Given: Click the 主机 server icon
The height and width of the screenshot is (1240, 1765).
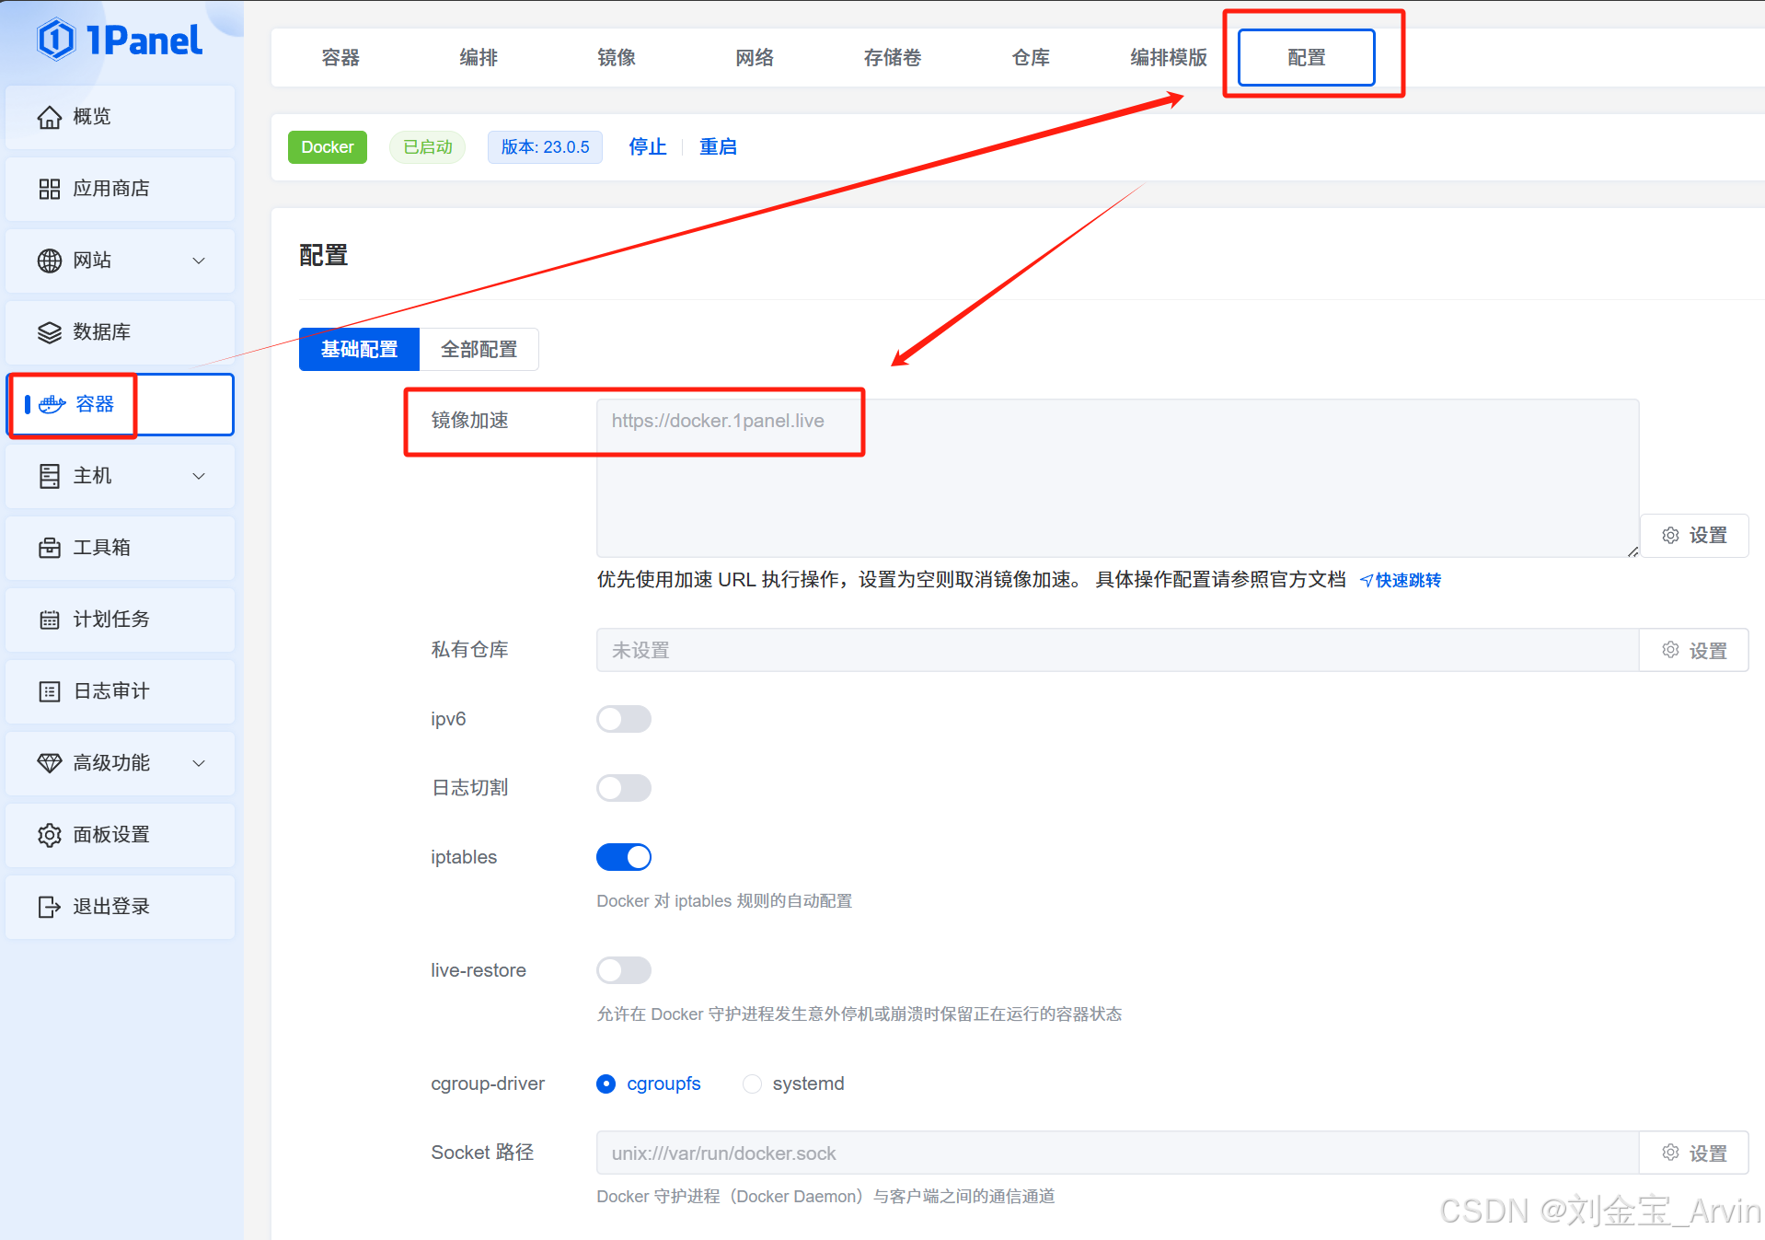Looking at the screenshot, I should [x=50, y=476].
